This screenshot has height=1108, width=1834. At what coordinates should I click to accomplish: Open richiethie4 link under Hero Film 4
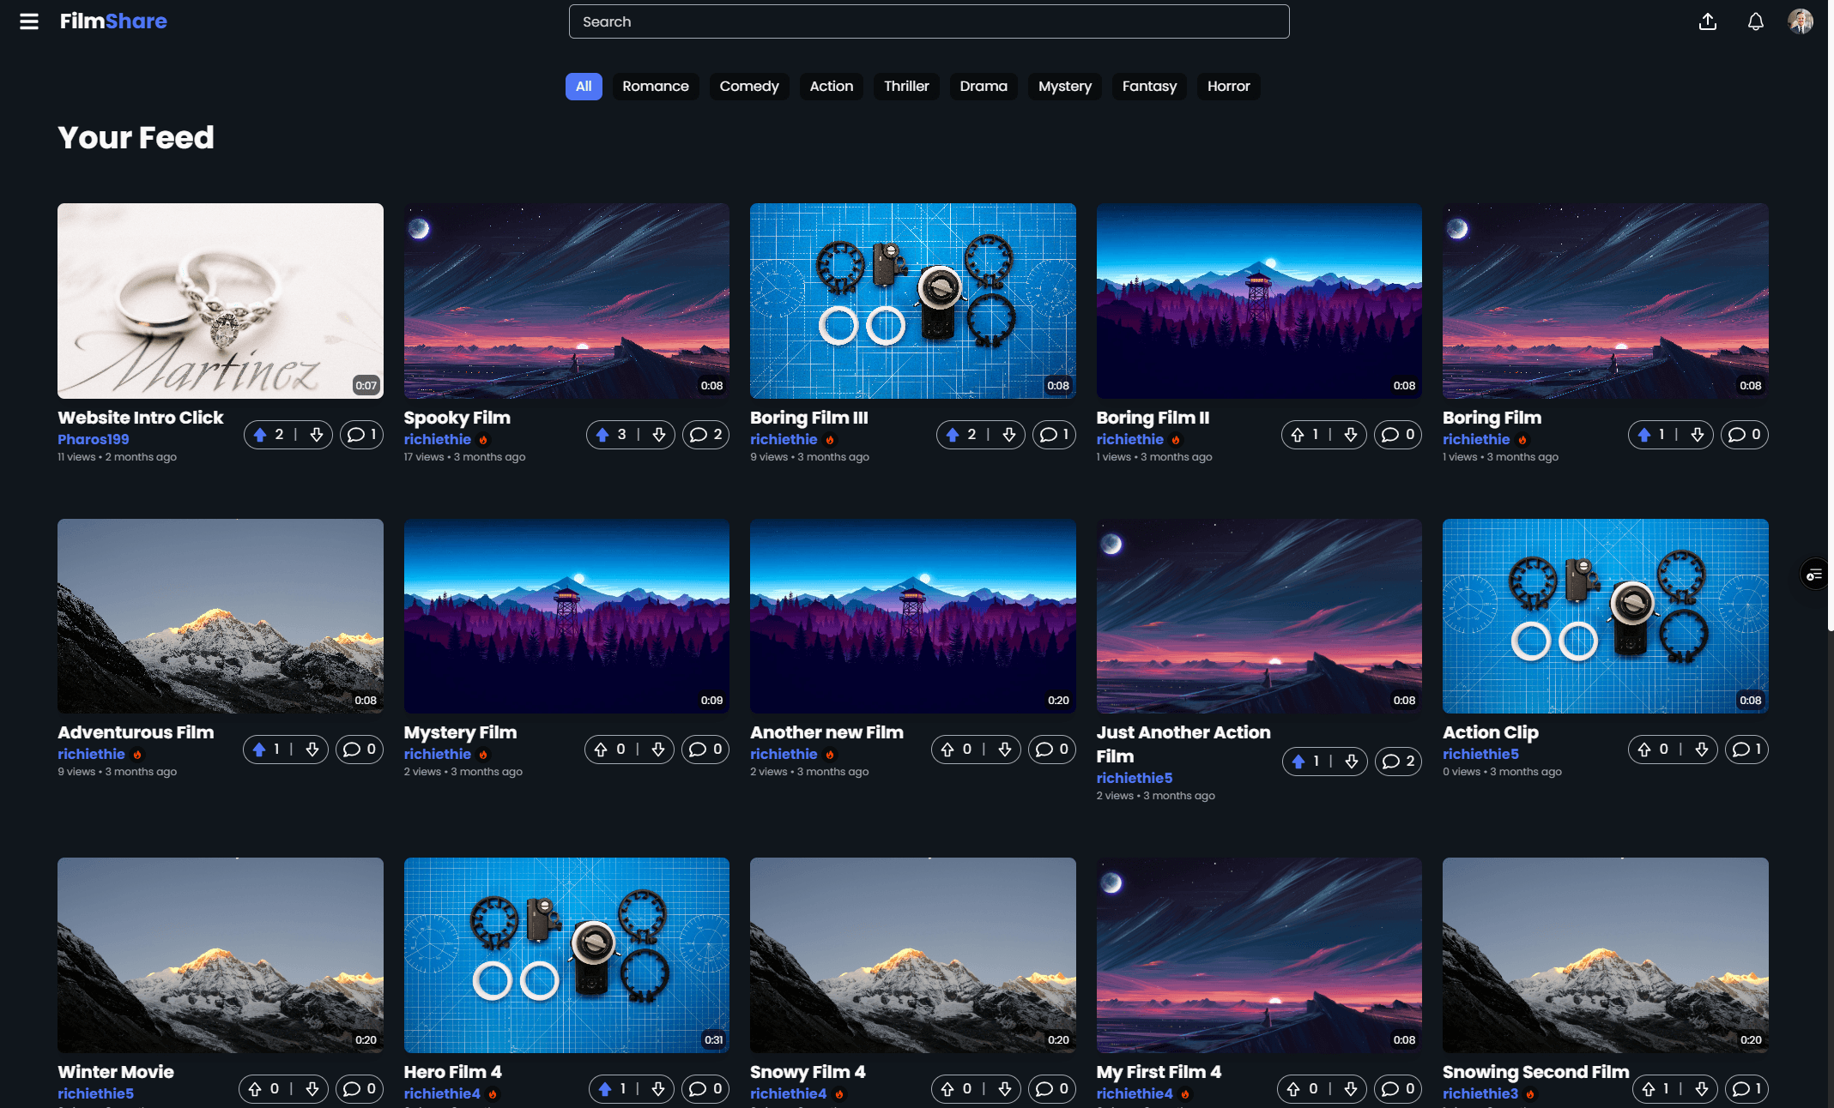pyautogui.click(x=442, y=1093)
